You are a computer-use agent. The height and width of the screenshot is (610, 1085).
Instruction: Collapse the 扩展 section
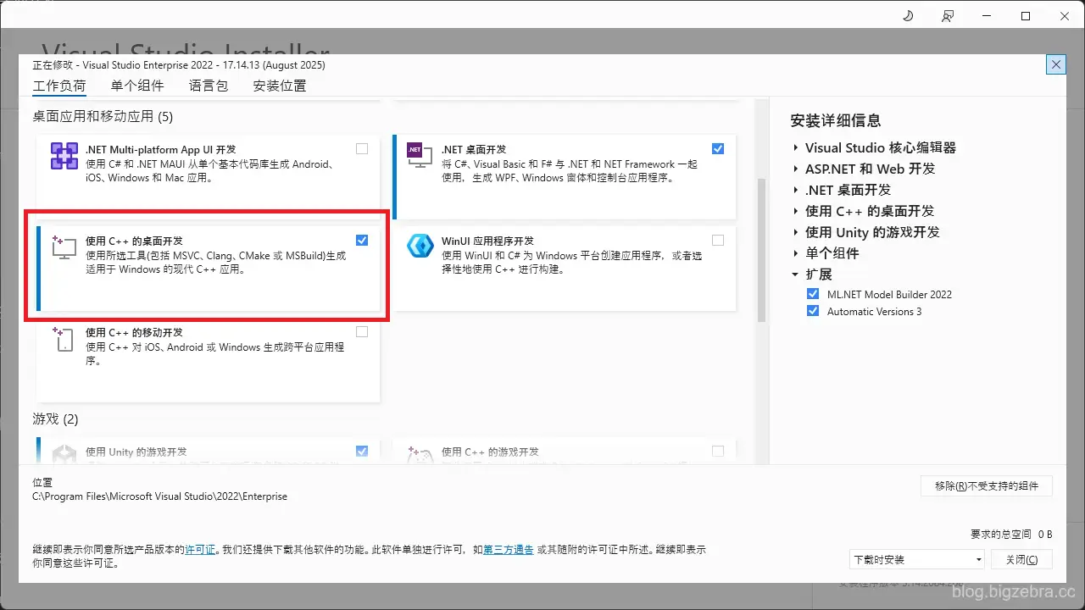click(x=796, y=274)
